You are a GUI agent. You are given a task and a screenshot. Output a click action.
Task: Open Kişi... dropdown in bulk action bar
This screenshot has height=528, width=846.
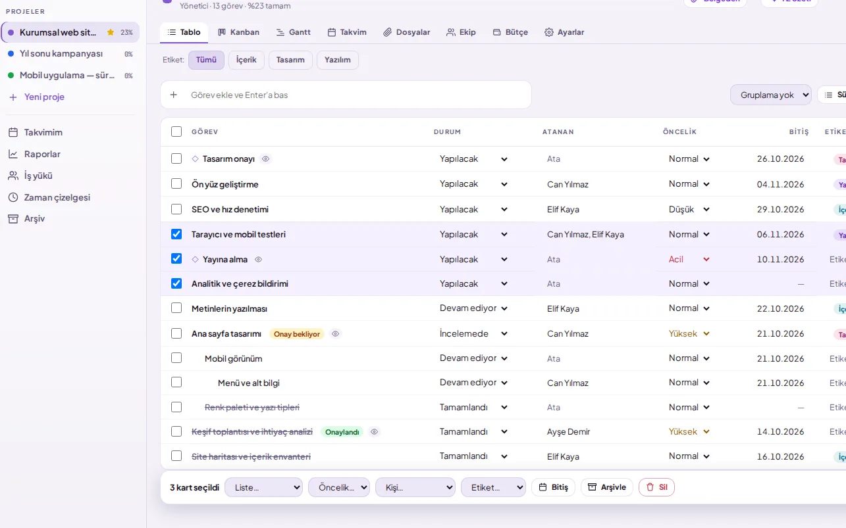(x=415, y=487)
